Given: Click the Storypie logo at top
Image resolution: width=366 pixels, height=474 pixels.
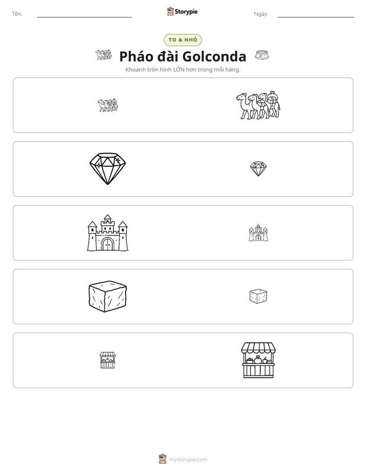Looking at the screenshot, I should point(182,11).
